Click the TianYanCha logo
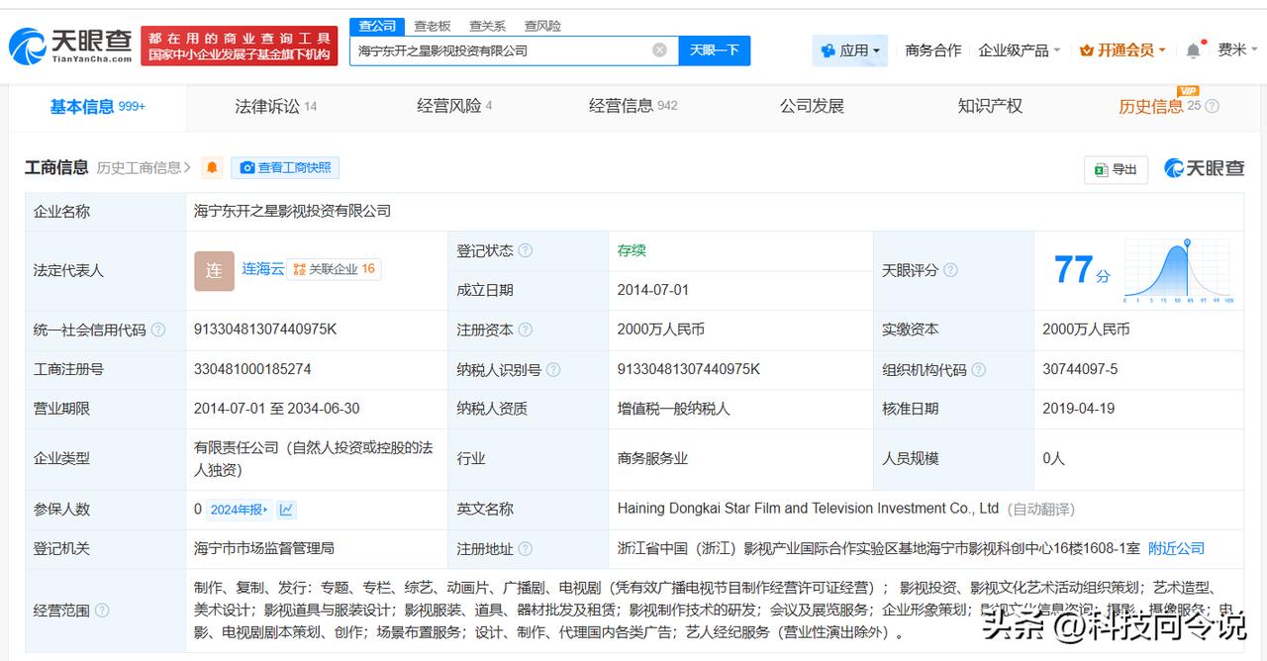Image resolution: width=1267 pixels, height=661 pixels. tap(69, 46)
